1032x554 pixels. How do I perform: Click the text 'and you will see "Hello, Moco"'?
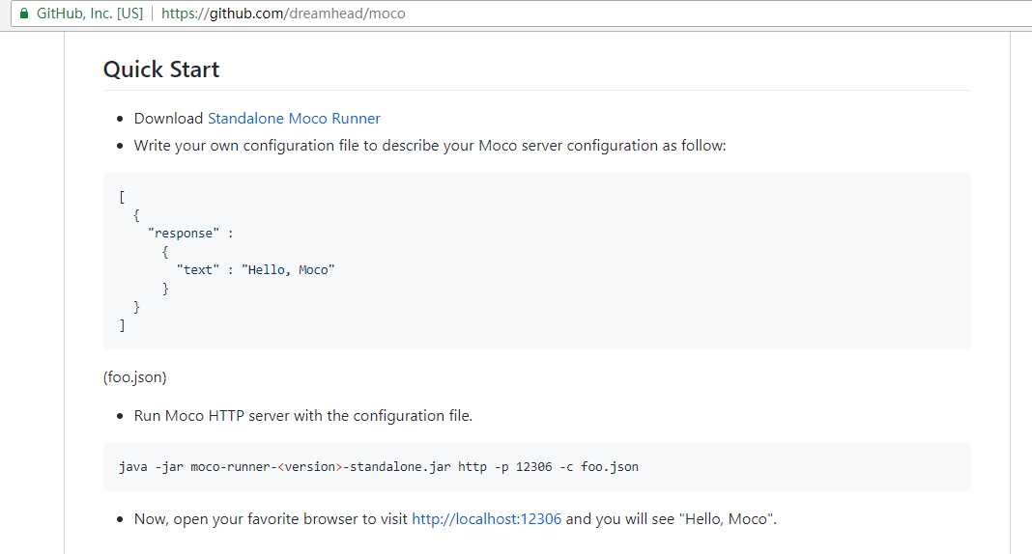pyautogui.click(x=672, y=519)
